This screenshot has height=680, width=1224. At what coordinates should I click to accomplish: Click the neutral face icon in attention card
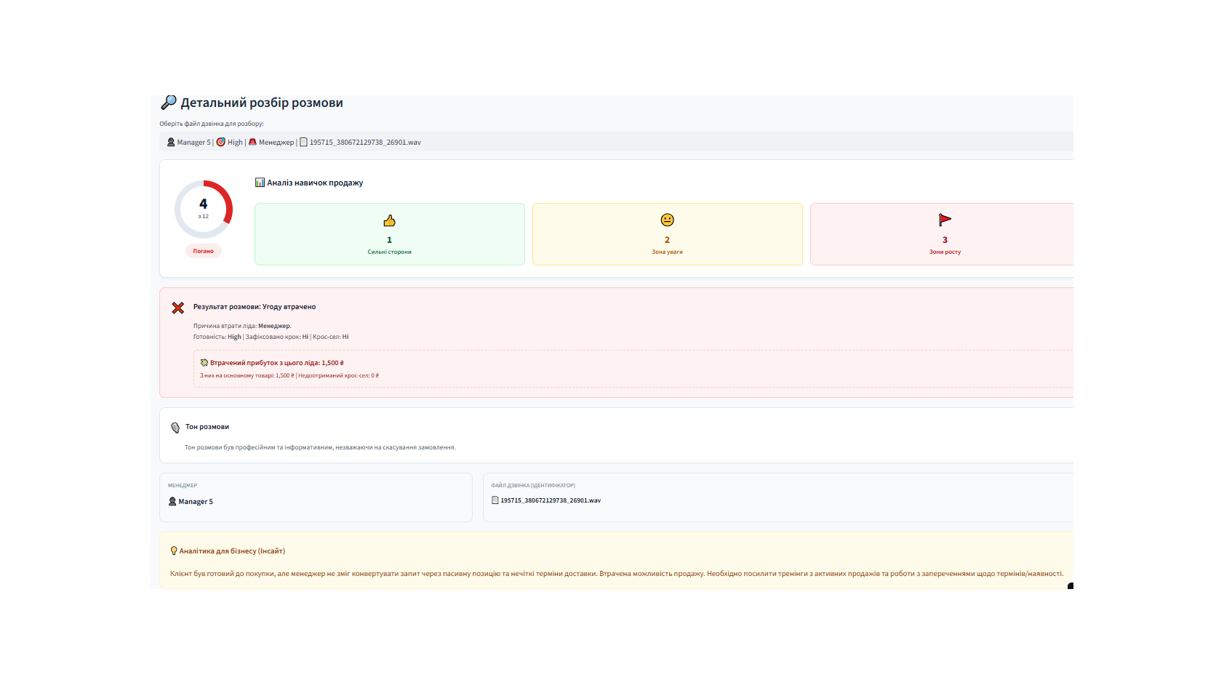tap(667, 220)
